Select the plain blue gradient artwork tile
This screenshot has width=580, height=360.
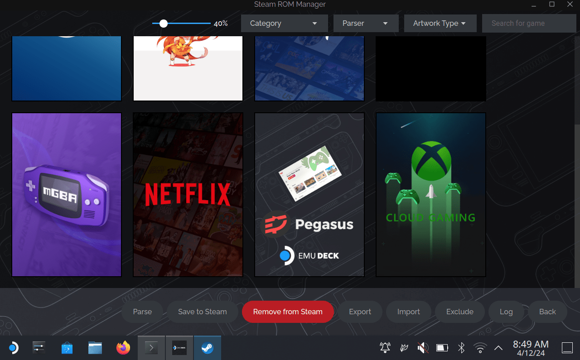pos(67,68)
